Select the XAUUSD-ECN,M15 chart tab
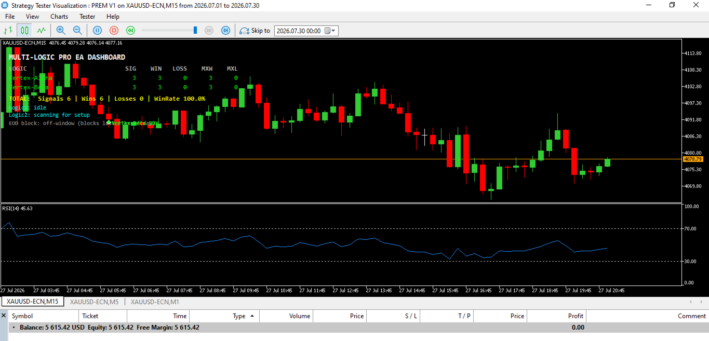The width and height of the screenshot is (709, 341). (x=33, y=302)
